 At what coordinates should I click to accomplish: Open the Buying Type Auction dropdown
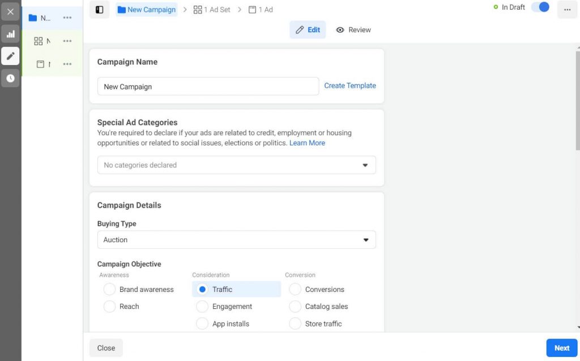(x=236, y=240)
